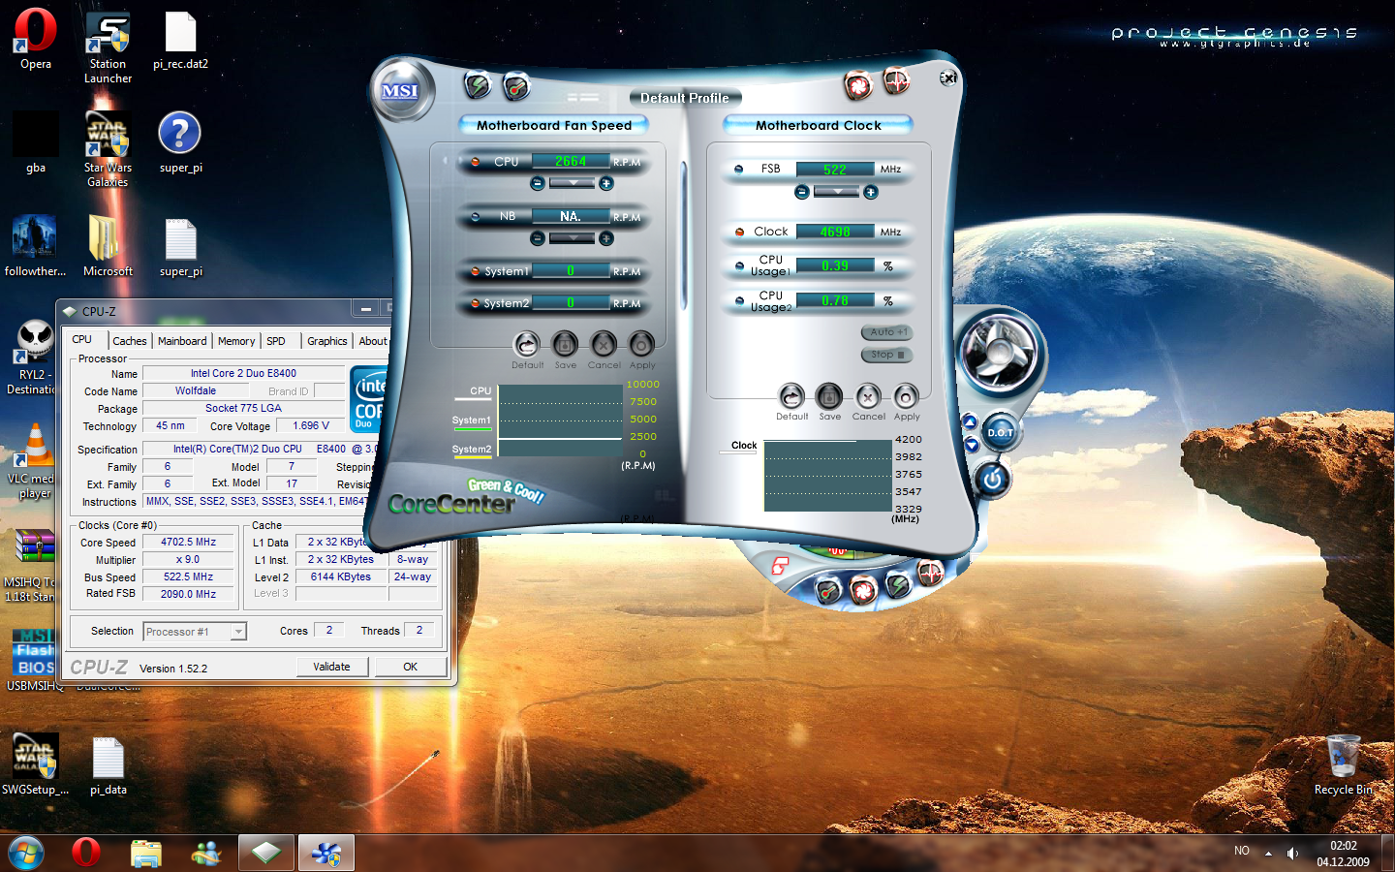
Task: Click the Default icon under Motherboard Clock panel
Action: point(791,396)
